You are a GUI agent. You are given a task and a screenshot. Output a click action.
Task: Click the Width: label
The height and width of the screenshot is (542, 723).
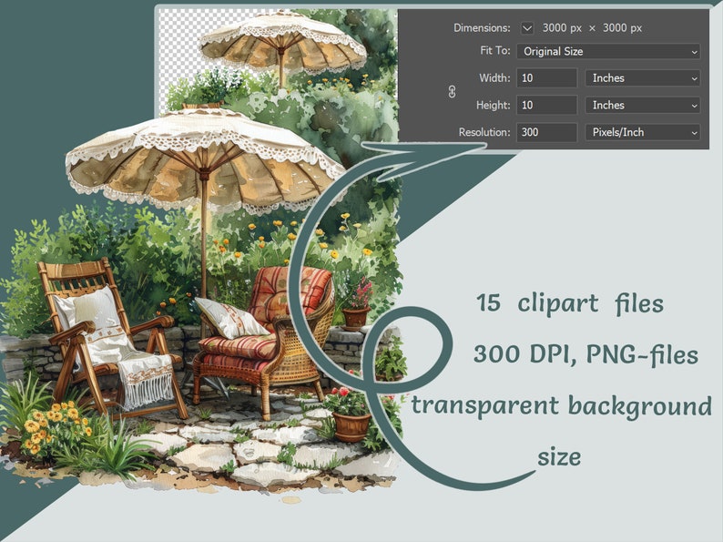click(494, 78)
